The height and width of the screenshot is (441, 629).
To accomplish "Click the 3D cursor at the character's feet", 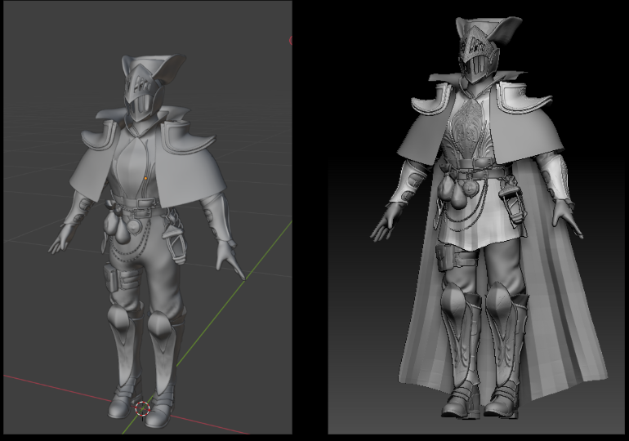I will 142,409.
